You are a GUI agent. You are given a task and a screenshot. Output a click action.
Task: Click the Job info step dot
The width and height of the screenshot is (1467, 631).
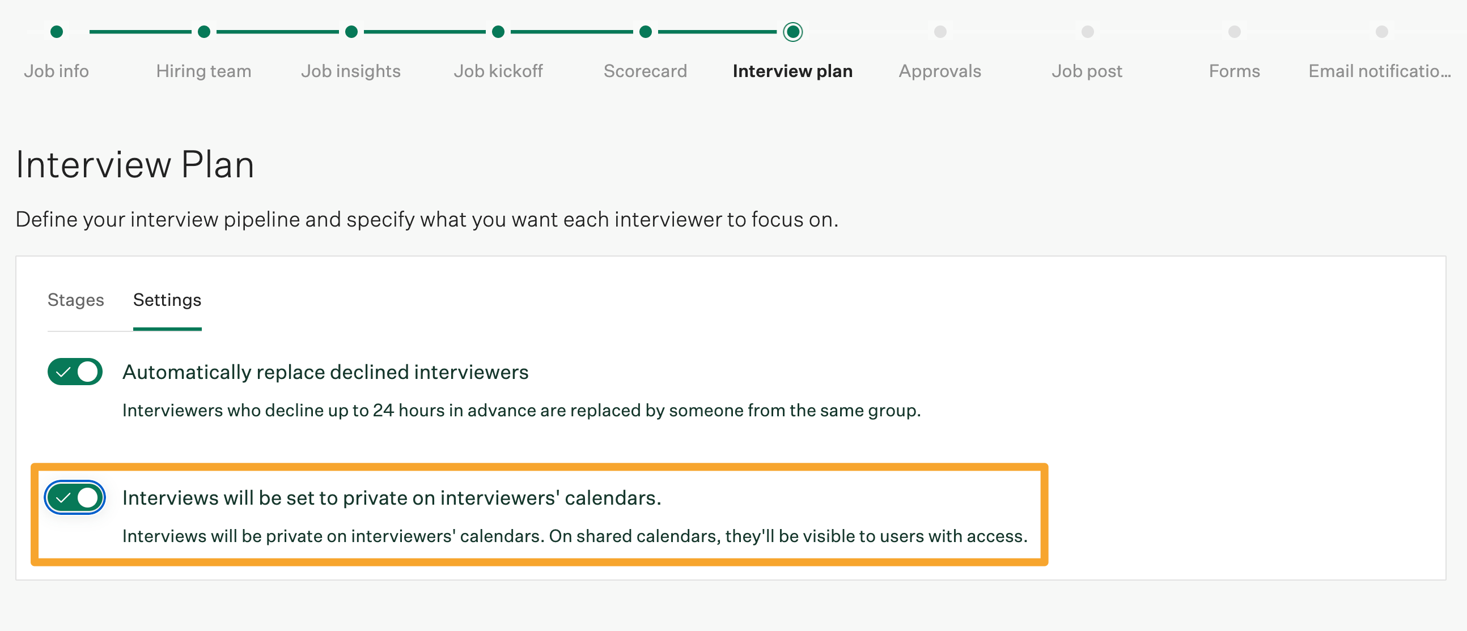click(x=56, y=32)
